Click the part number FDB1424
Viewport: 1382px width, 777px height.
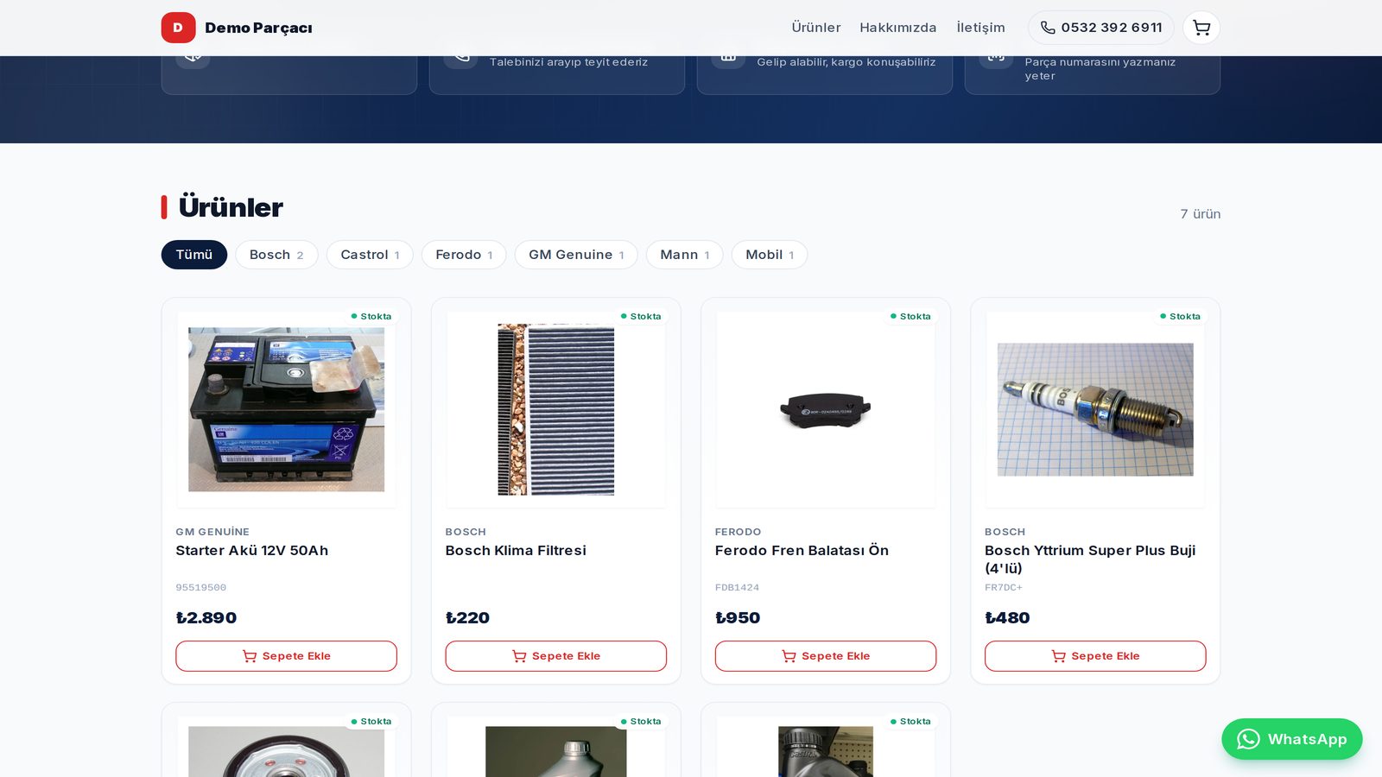click(x=737, y=587)
